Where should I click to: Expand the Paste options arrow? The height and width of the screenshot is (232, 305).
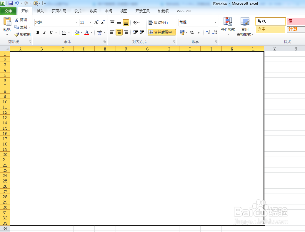click(7, 35)
